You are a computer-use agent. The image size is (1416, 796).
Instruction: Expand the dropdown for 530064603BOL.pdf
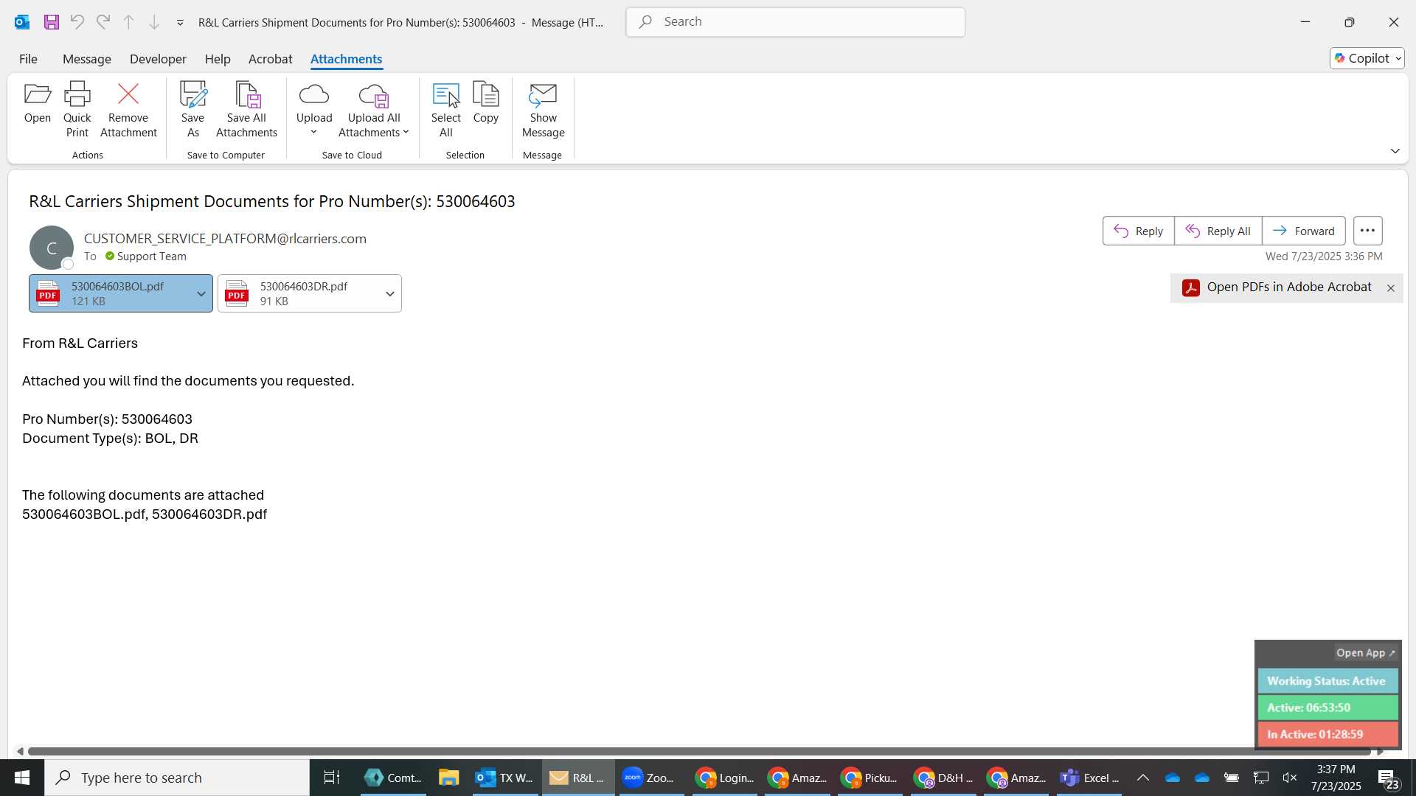pos(201,293)
